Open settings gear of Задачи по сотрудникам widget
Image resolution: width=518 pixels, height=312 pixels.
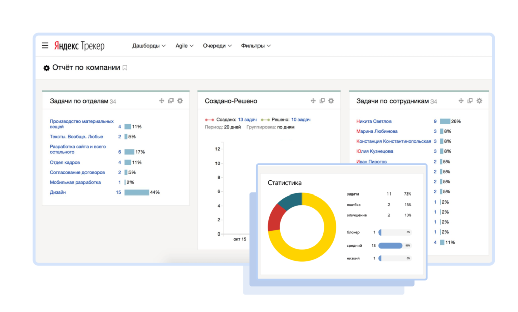[479, 101]
